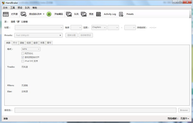Click the 重新加载 reload button

pyautogui.click(x=71, y=35)
